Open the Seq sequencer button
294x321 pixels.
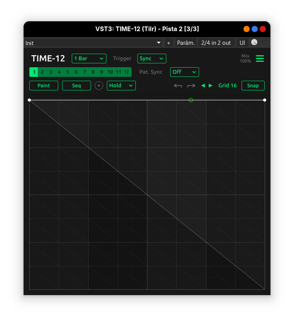(76, 86)
